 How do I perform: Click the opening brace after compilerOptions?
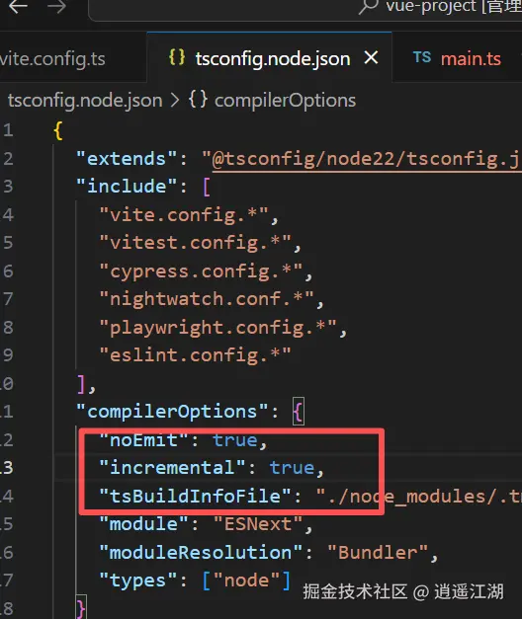coord(299,412)
